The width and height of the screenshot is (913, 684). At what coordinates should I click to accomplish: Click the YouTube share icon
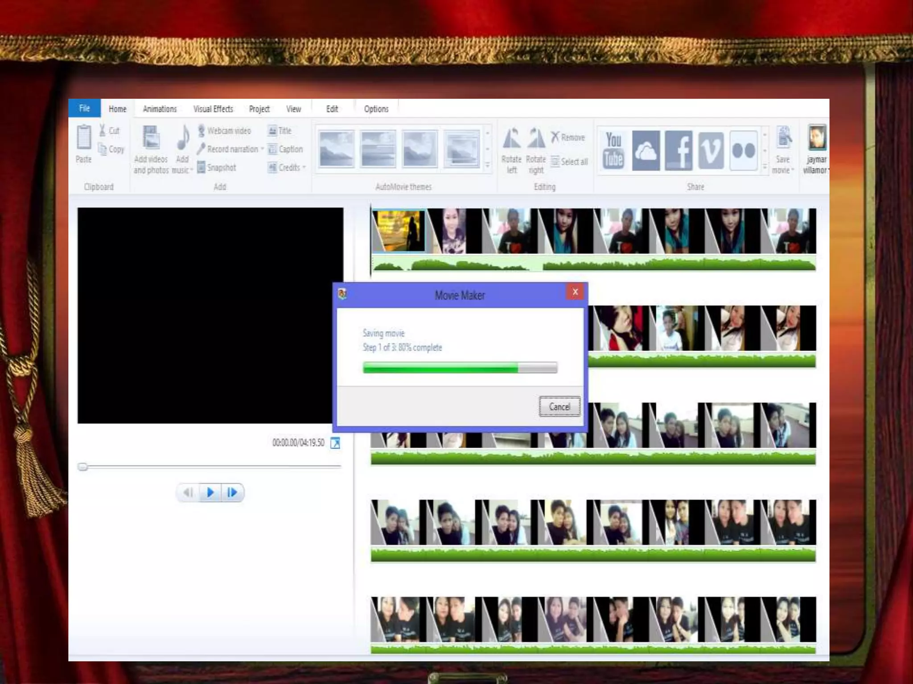pos(613,151)
